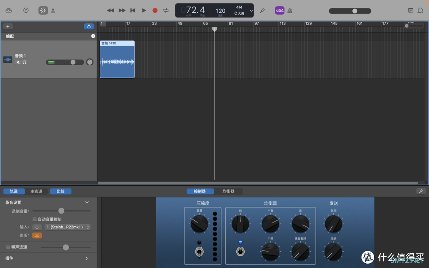Click the C大调 key signature
The height and width of the screenshot is (268, 429).
(x=239, y=13)
